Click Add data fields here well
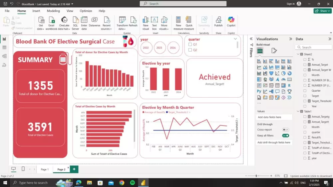 274,117
